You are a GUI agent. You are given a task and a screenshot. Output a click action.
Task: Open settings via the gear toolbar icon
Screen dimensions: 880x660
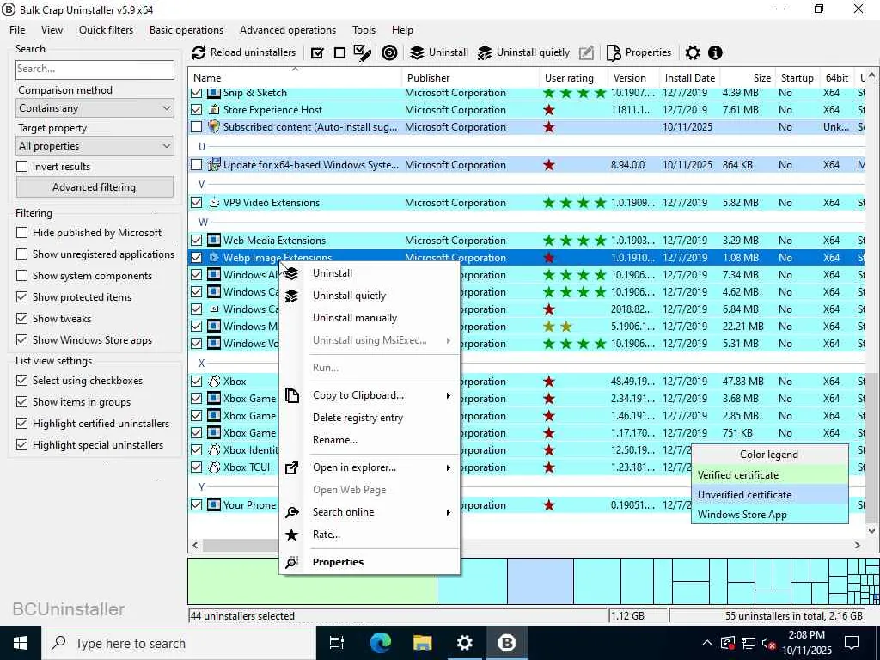coord(694,52)
